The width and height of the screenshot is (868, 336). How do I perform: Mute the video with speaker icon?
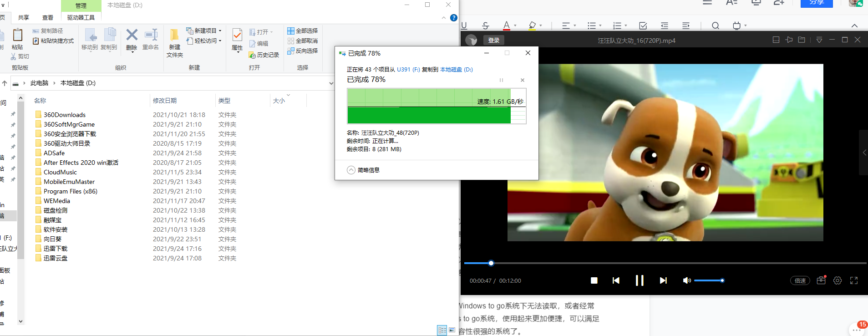(x=687, y=280)
